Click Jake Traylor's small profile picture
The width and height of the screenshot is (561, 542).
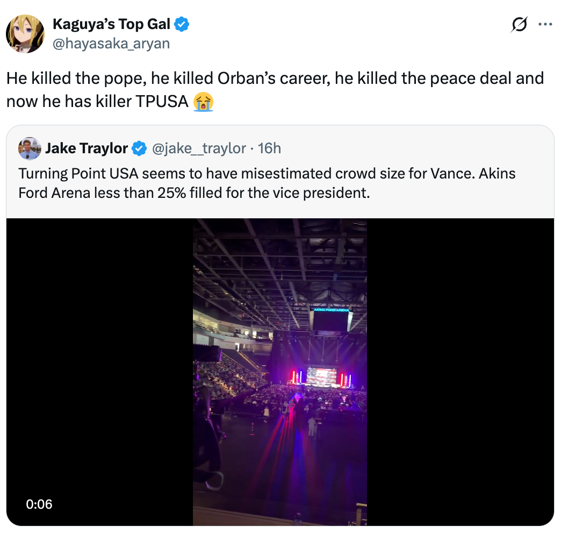[x=30, y=148]
